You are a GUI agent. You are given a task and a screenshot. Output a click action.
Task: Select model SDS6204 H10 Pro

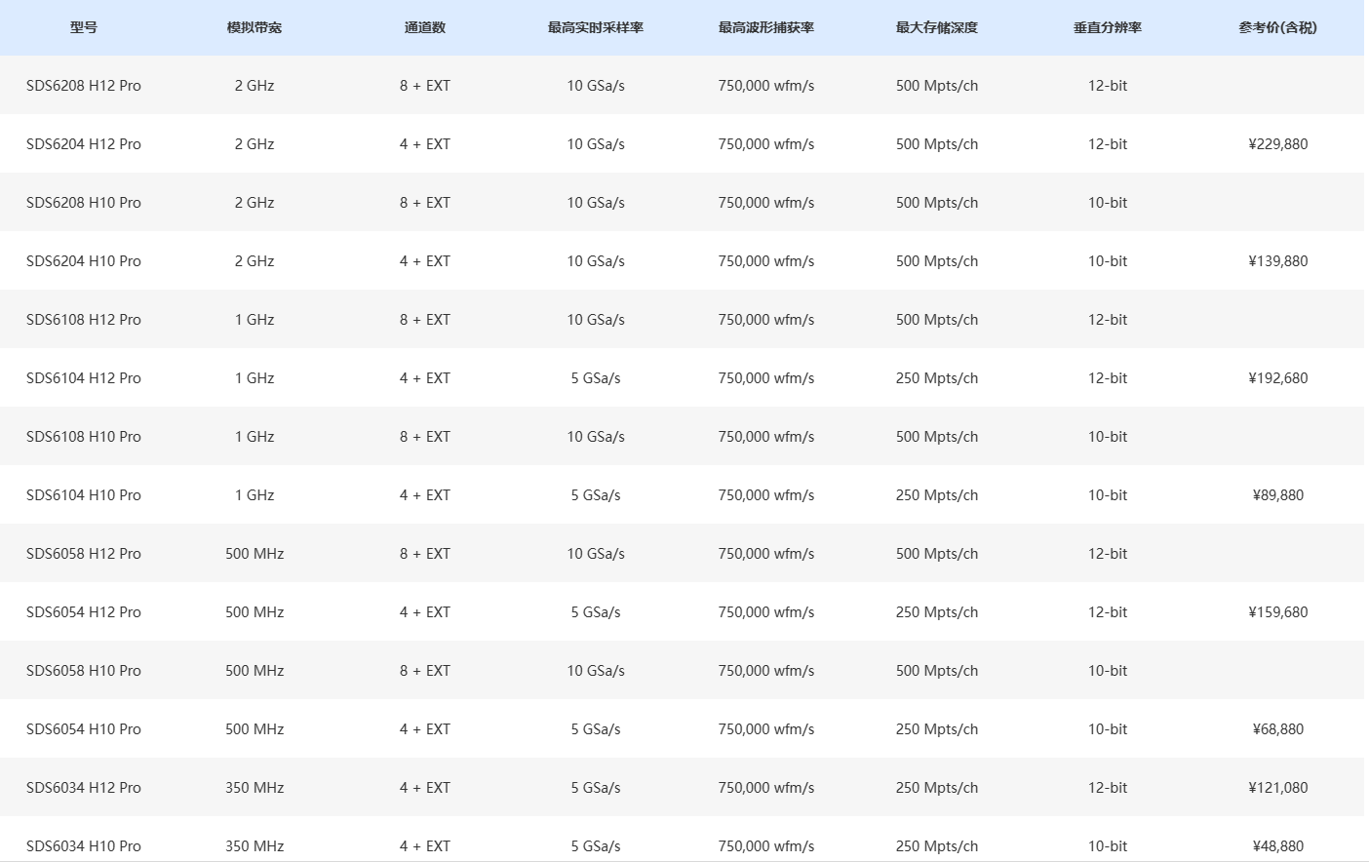click(84, 261)
